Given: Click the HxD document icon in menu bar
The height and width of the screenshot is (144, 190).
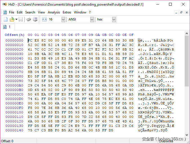Looking at the screenshot, I should point(5,12).
